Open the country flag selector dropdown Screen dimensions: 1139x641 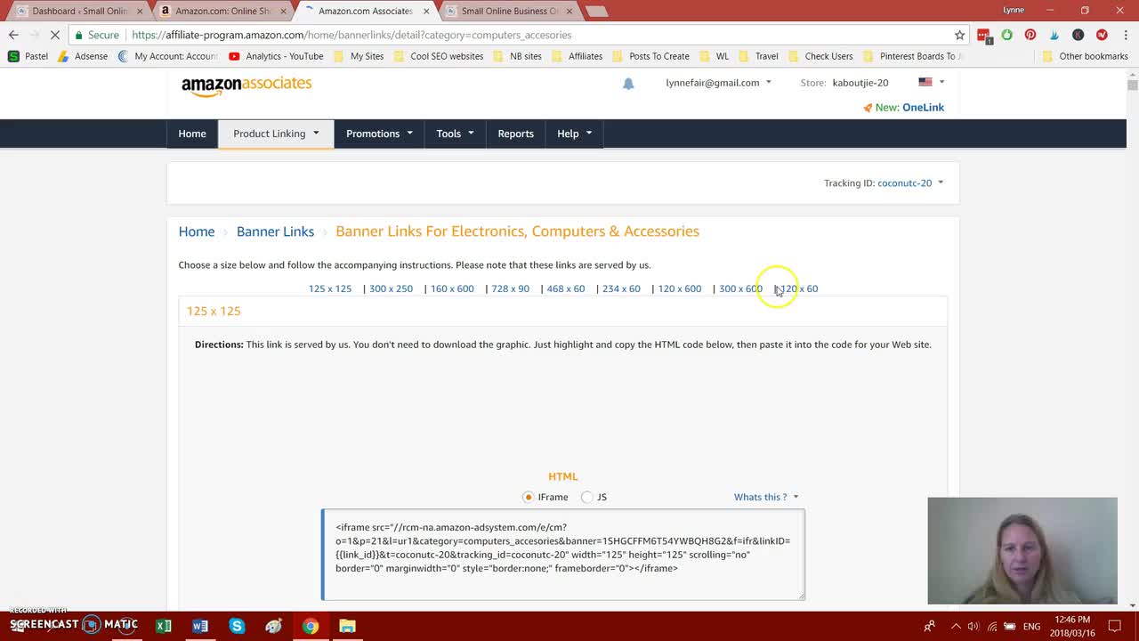pos(931,82)
